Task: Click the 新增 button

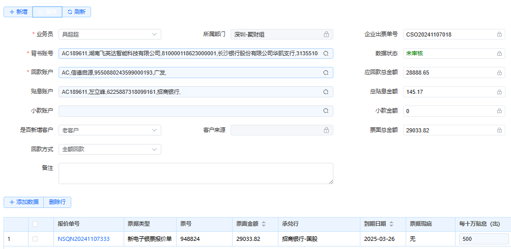Action: [x=18, y=12]
